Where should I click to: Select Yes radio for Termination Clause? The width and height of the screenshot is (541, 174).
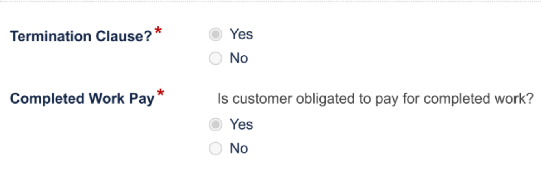click(x=215, y=35)
